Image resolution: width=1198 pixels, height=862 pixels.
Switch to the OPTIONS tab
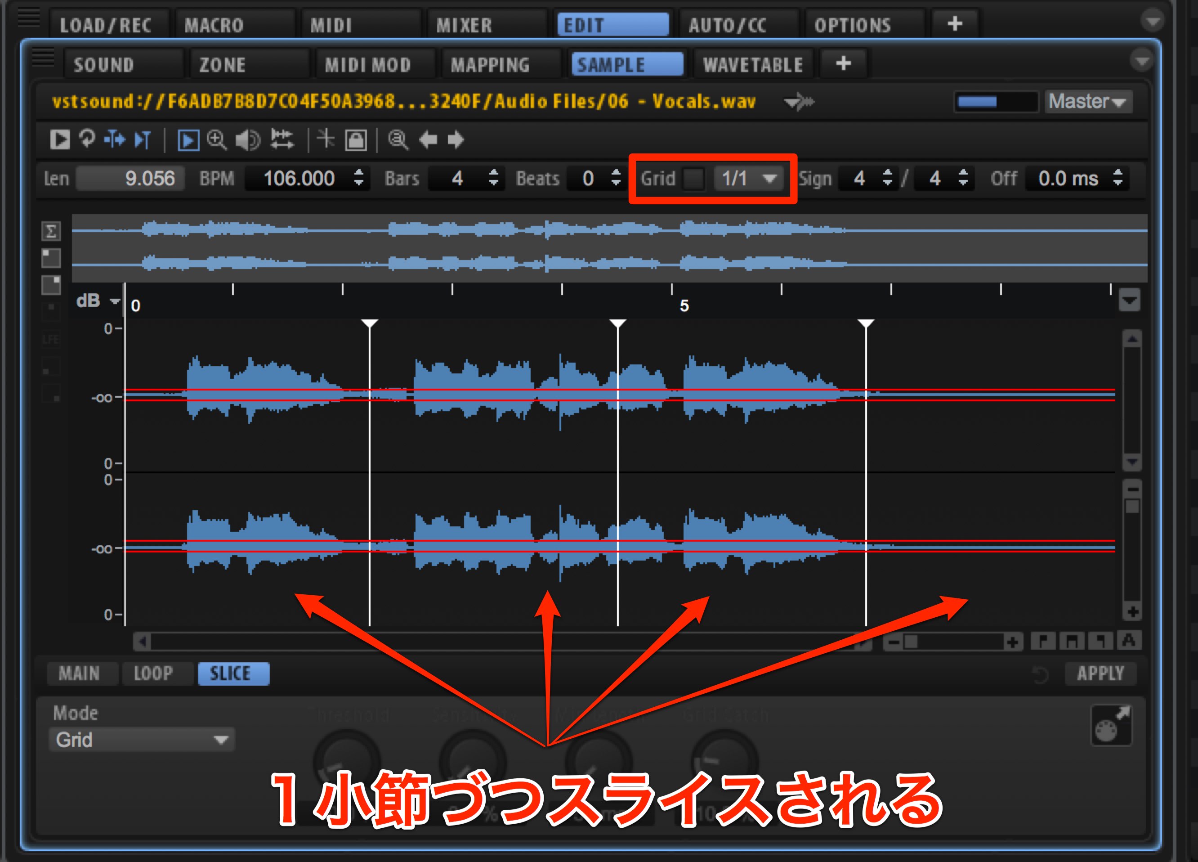(864, 25)
